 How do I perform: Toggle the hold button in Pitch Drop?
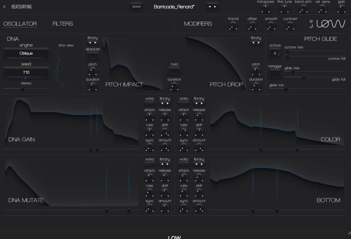point(174,71)
